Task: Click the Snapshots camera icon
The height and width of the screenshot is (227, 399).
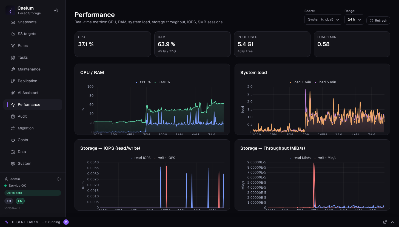Action: click(x=13, y=22)
